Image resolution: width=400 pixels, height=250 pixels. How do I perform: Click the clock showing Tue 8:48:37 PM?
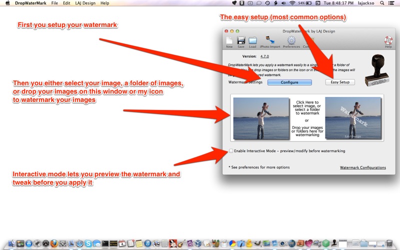point(338,3)
